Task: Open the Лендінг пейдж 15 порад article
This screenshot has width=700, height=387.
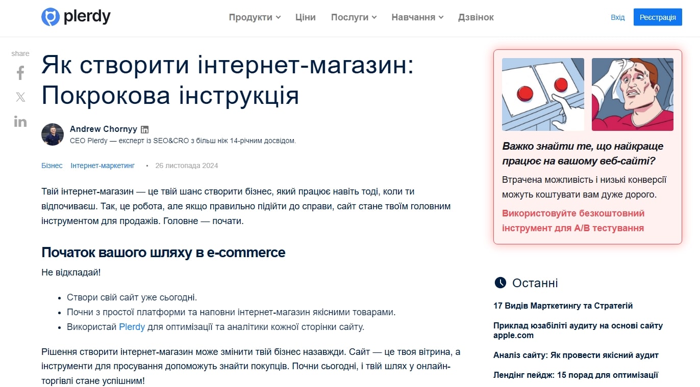Action: point(574,374)
